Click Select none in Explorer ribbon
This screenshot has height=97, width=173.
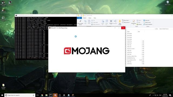pyautogui.click(x=147, y=22)
